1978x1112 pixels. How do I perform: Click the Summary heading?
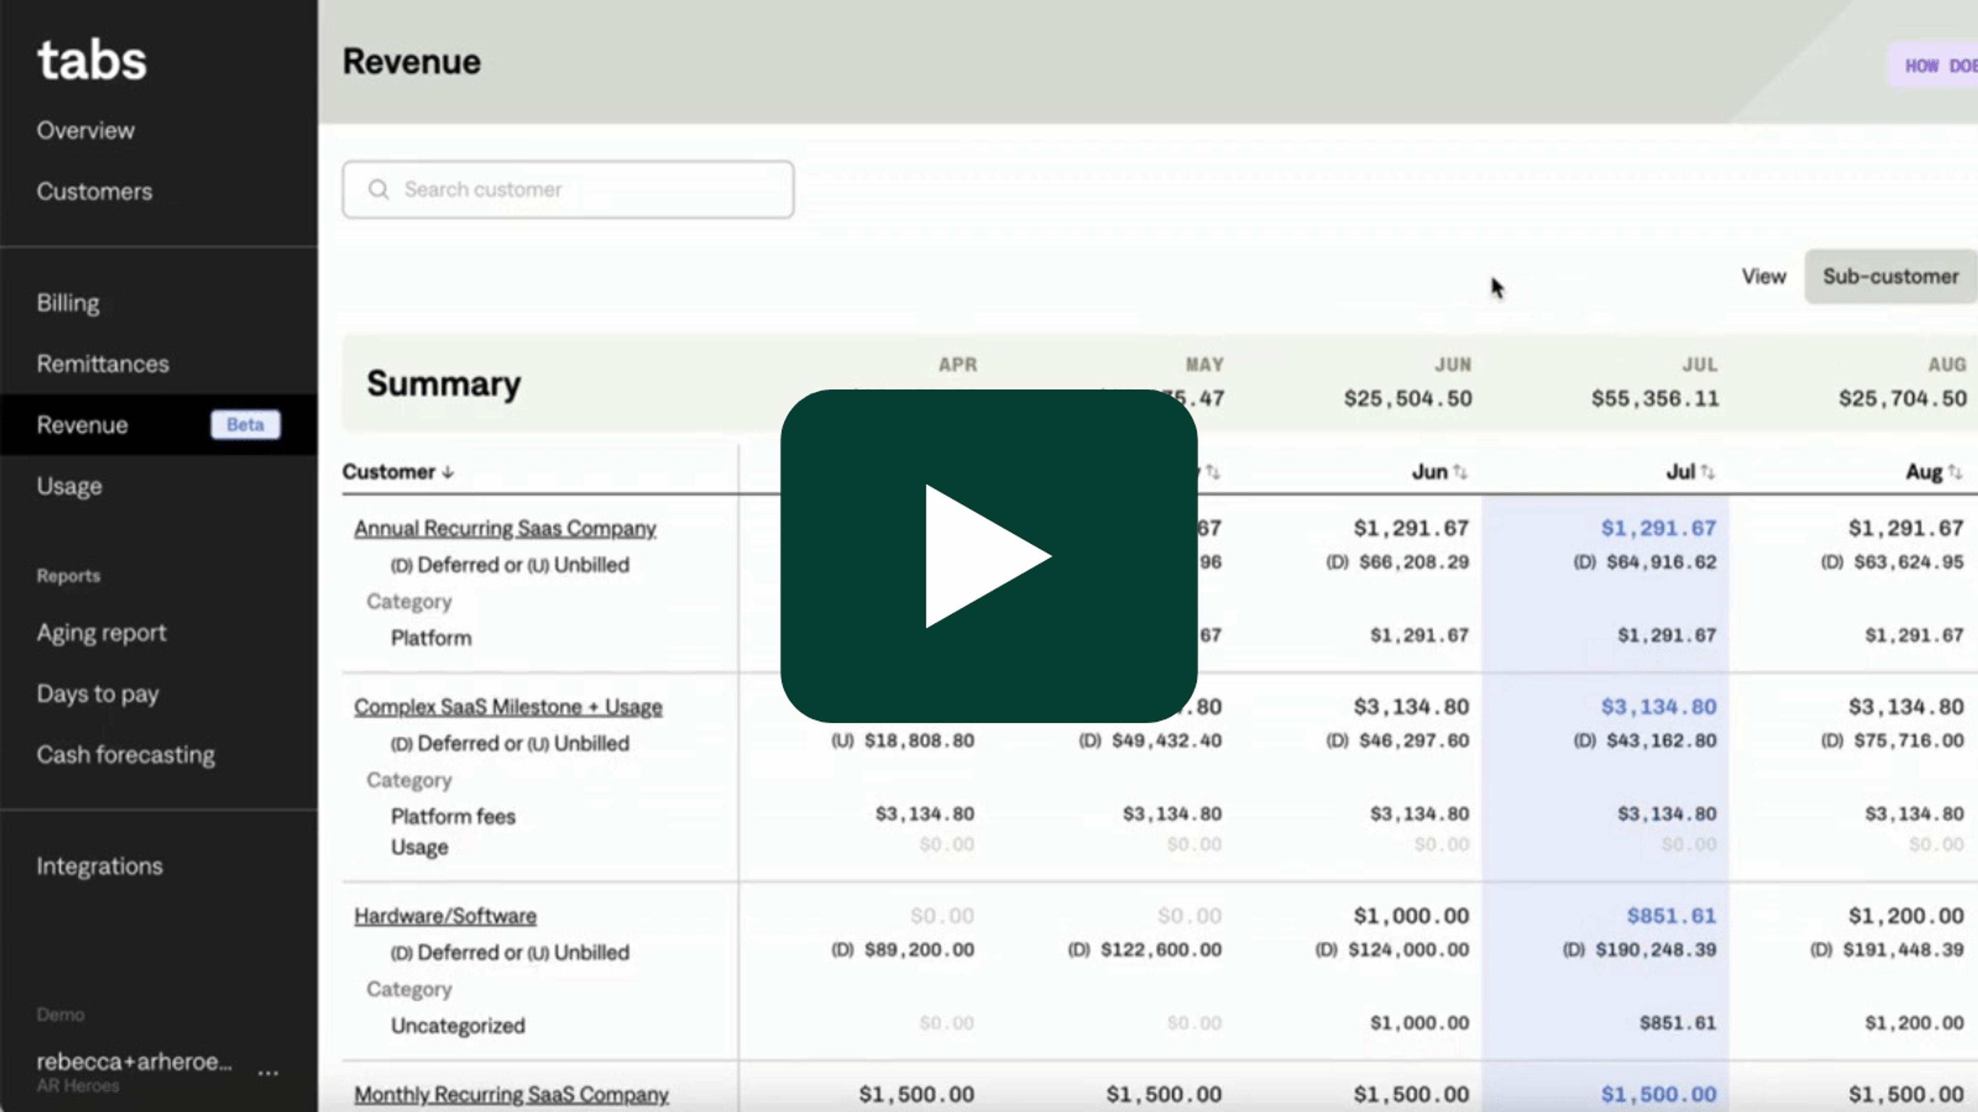coord(444,384)
